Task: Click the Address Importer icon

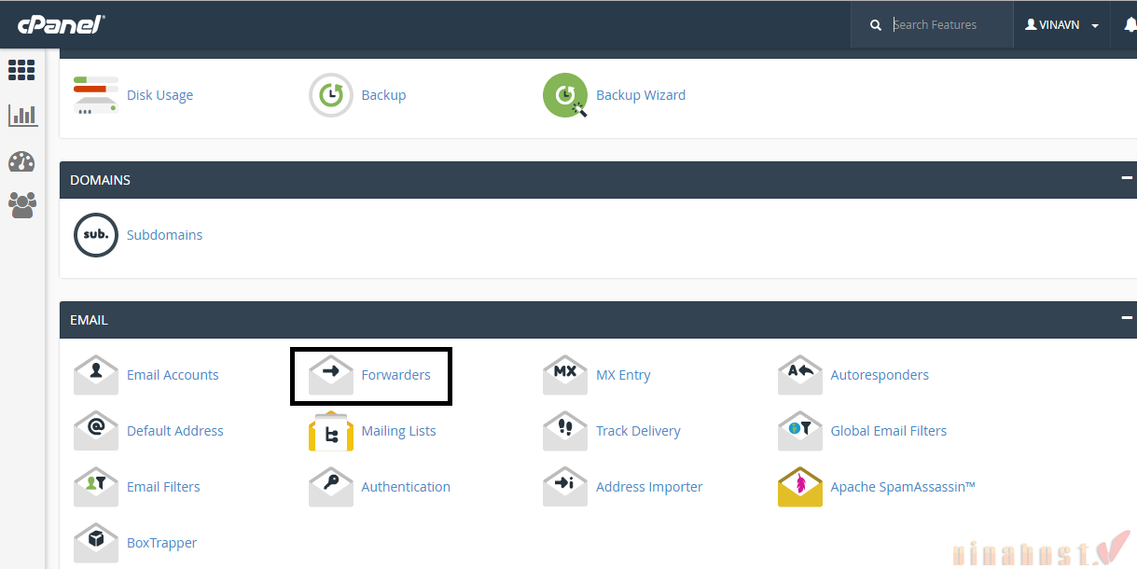Action: coord(565,487)
